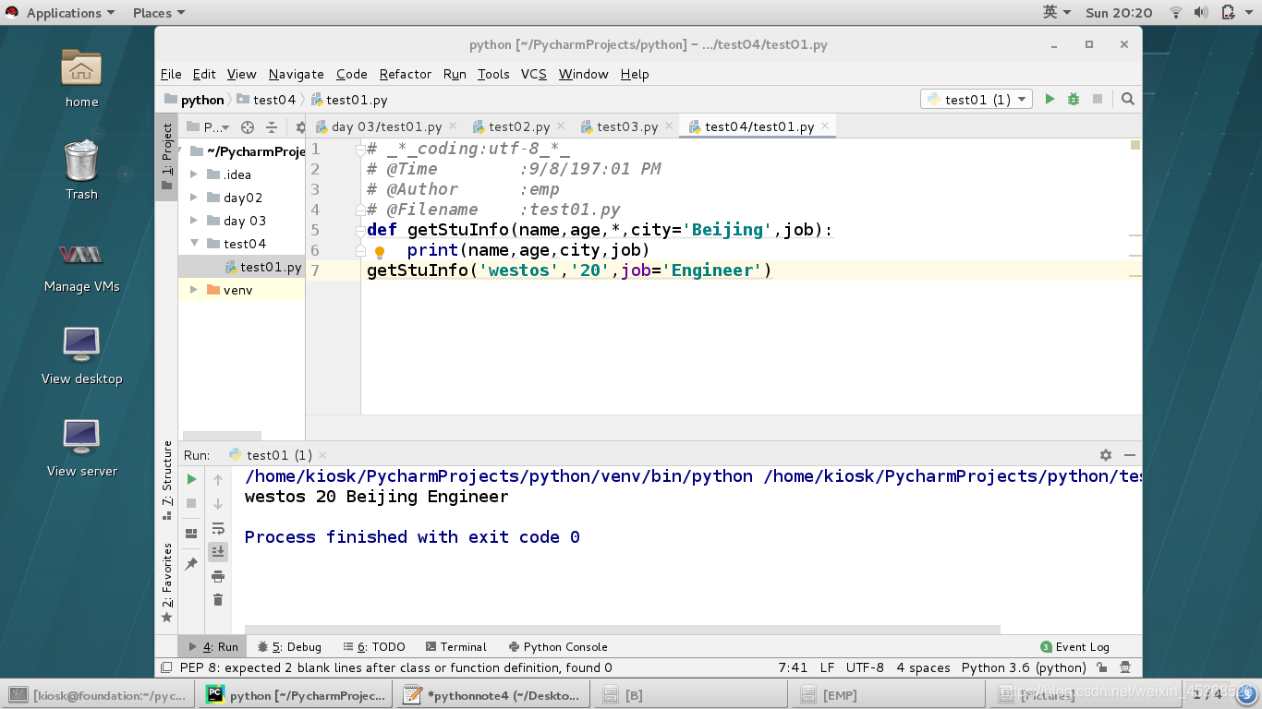This screenshot has height=709, width=1262.
Task: Open the Project view selector dropdown
Action: 209,127
